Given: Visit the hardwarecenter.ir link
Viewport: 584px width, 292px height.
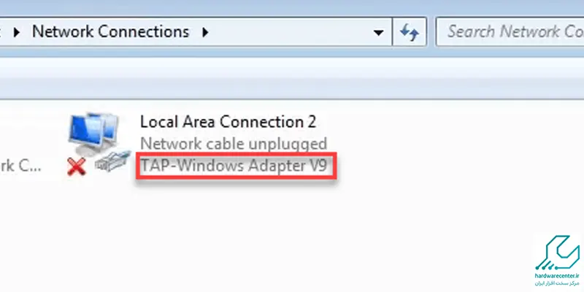Looking at the screenshot, I should click(x=558, y=276).
